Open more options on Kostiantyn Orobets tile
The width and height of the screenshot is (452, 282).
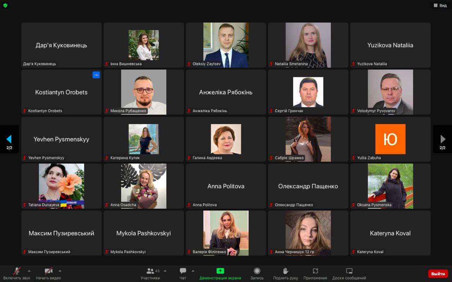[x=96, y=75]
